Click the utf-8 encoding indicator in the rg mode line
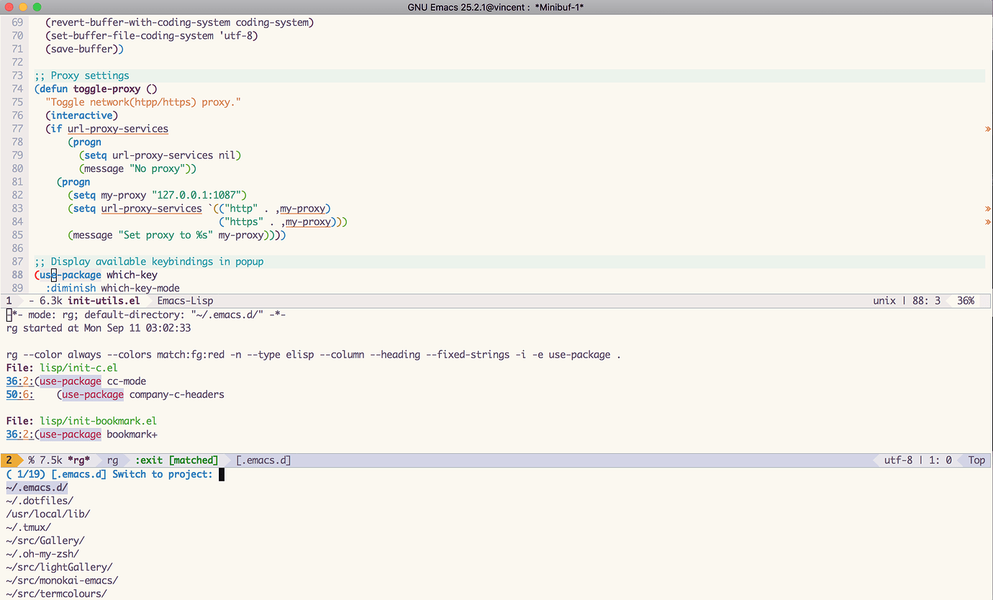The width and height of the screenshot is (993, 600). (x=898, y=460)
